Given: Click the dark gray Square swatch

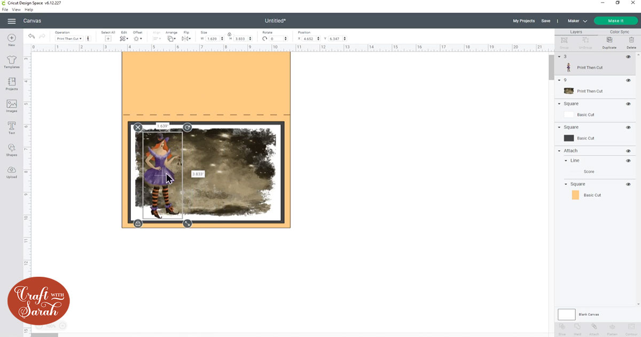Looking at the screenshot, I should pos(569,138).
